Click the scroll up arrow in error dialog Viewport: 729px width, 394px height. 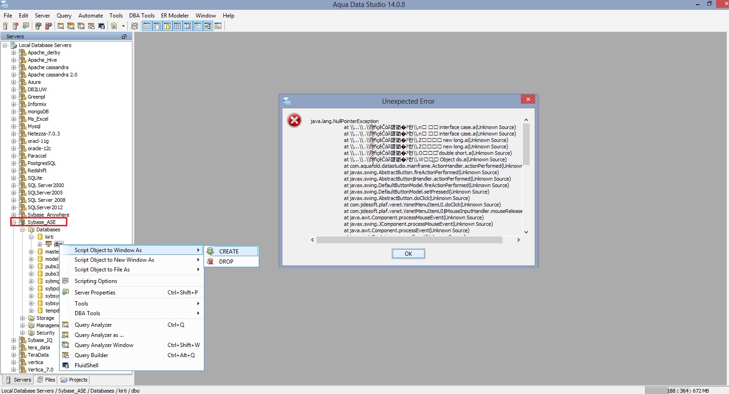(526, 120)
